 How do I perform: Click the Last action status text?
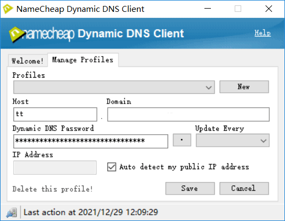coord(91,212)
